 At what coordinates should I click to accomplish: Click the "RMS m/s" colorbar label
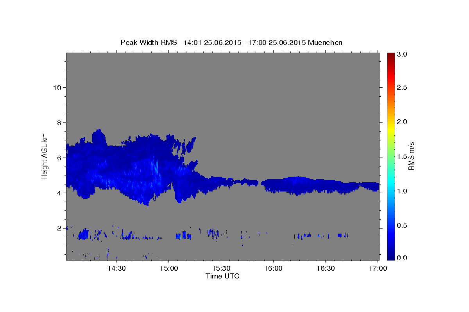(x=411, y=156)
